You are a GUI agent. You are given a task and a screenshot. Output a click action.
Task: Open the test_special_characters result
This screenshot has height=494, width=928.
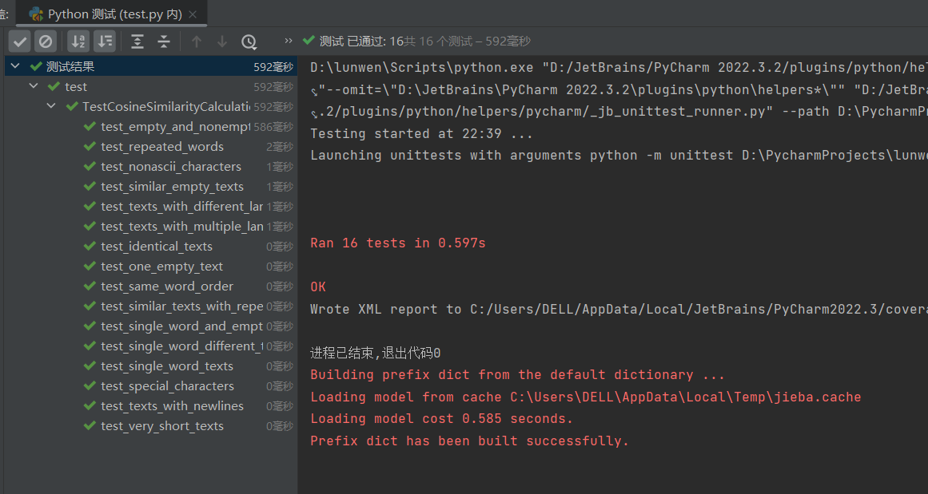click(x=167, y=386)
